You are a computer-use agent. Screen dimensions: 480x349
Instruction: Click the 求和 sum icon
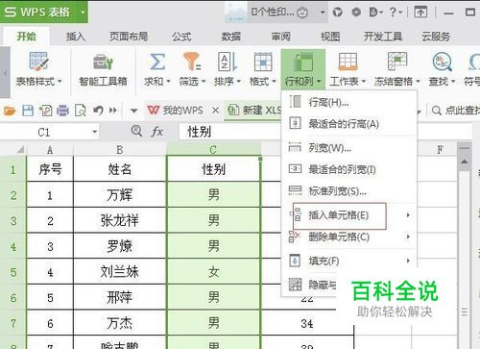pos(157,62)
